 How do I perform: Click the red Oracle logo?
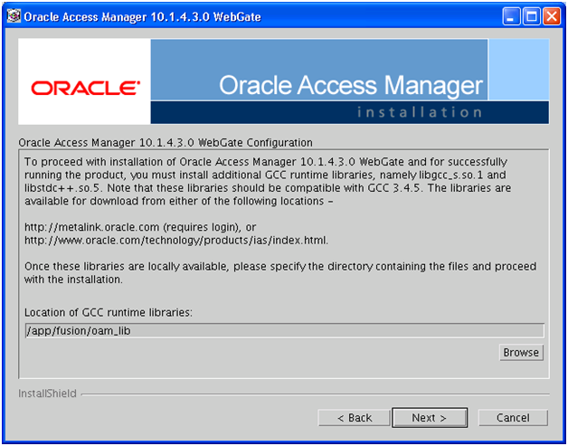[86, 88]
